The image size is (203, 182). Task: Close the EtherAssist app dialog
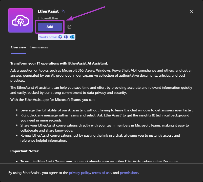click(x=191, y=12)
